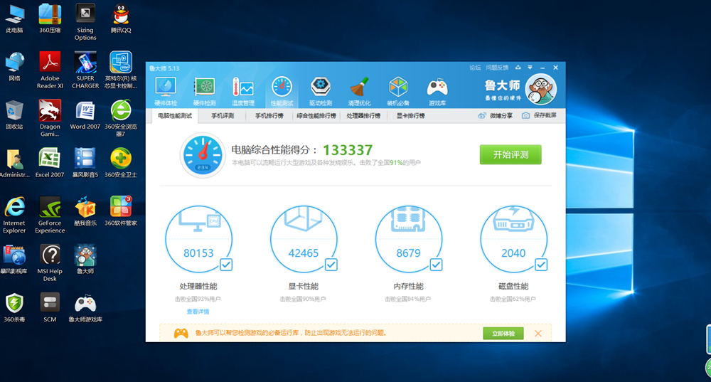
Task: Uncheck the 内存性能 test checkbox
Action: coord(436,265)
